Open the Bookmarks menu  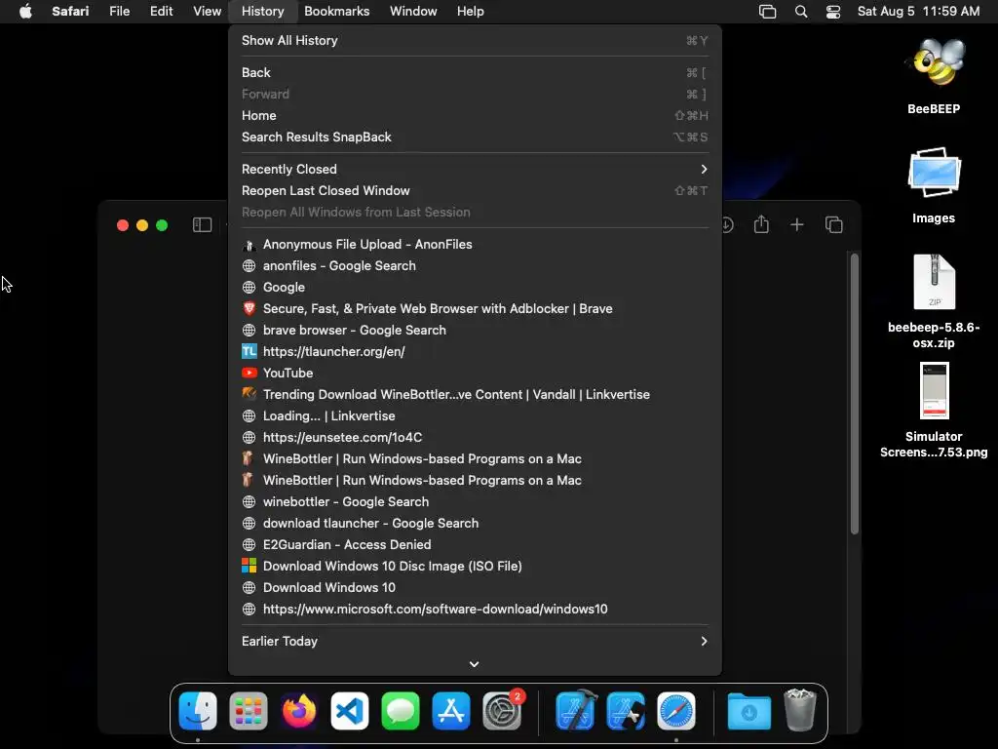(336, 12)
